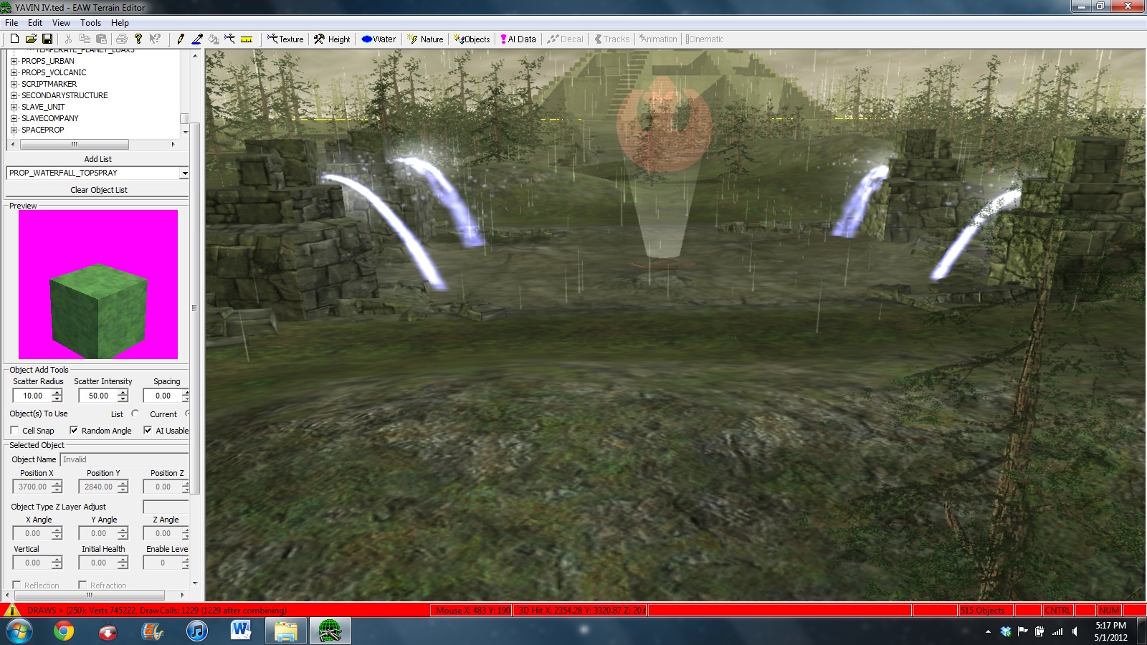Click the Object Name field
Screen dimensions: 1147x645
click(x=125, y=459)
